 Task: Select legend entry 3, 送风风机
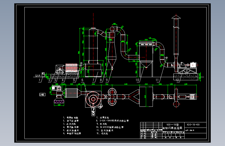69,124
